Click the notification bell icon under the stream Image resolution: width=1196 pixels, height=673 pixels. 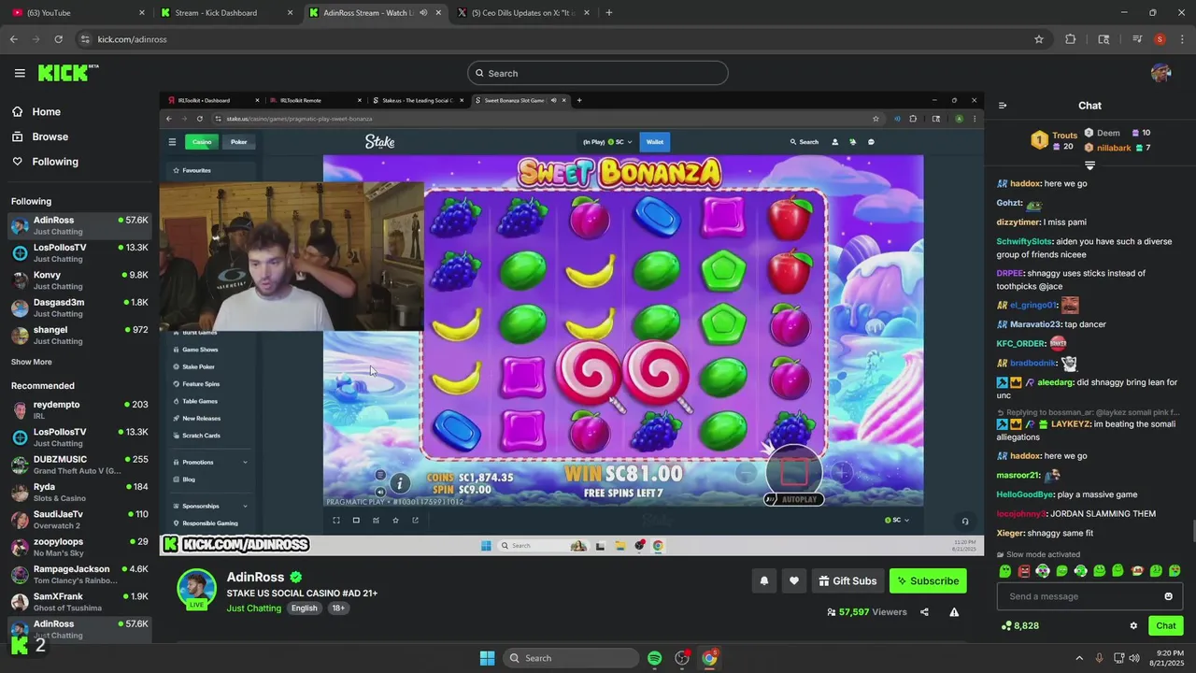pyautogui.click(x=763, y=580)
